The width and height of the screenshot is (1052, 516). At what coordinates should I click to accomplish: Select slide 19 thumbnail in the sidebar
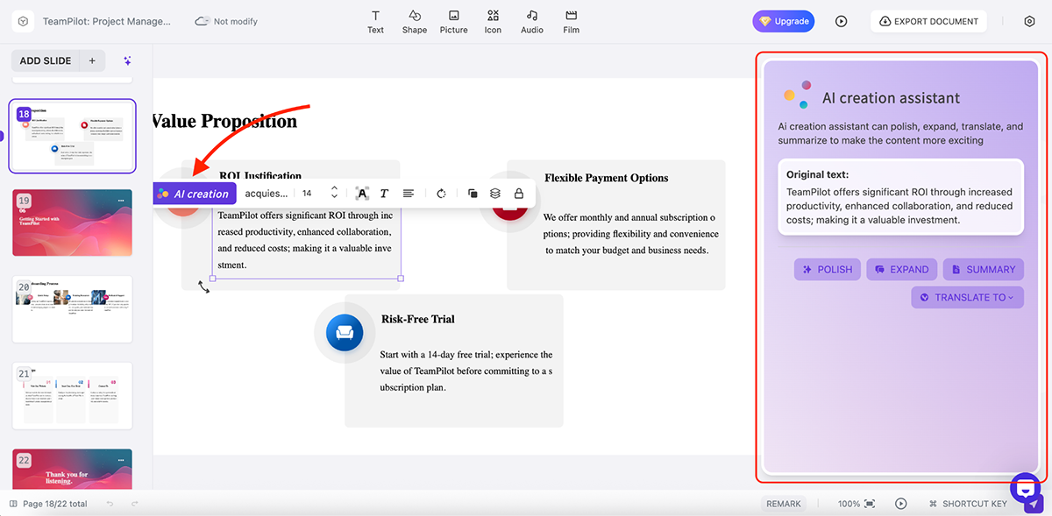point(71,223)
